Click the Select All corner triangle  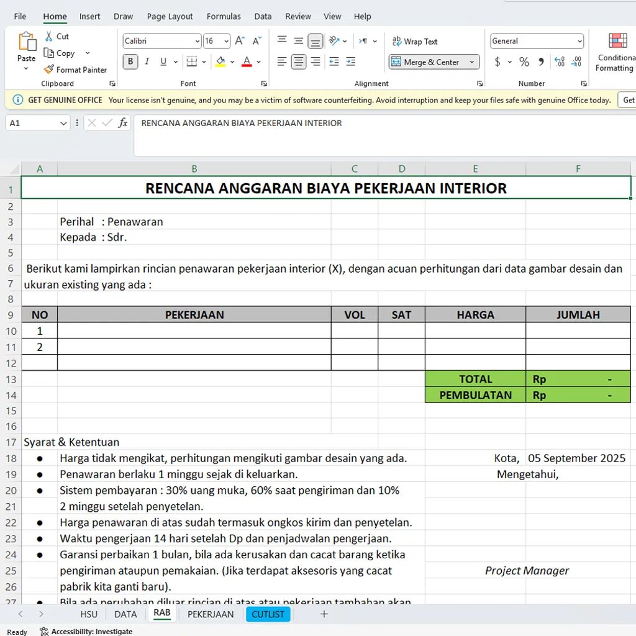coord(14,169)
